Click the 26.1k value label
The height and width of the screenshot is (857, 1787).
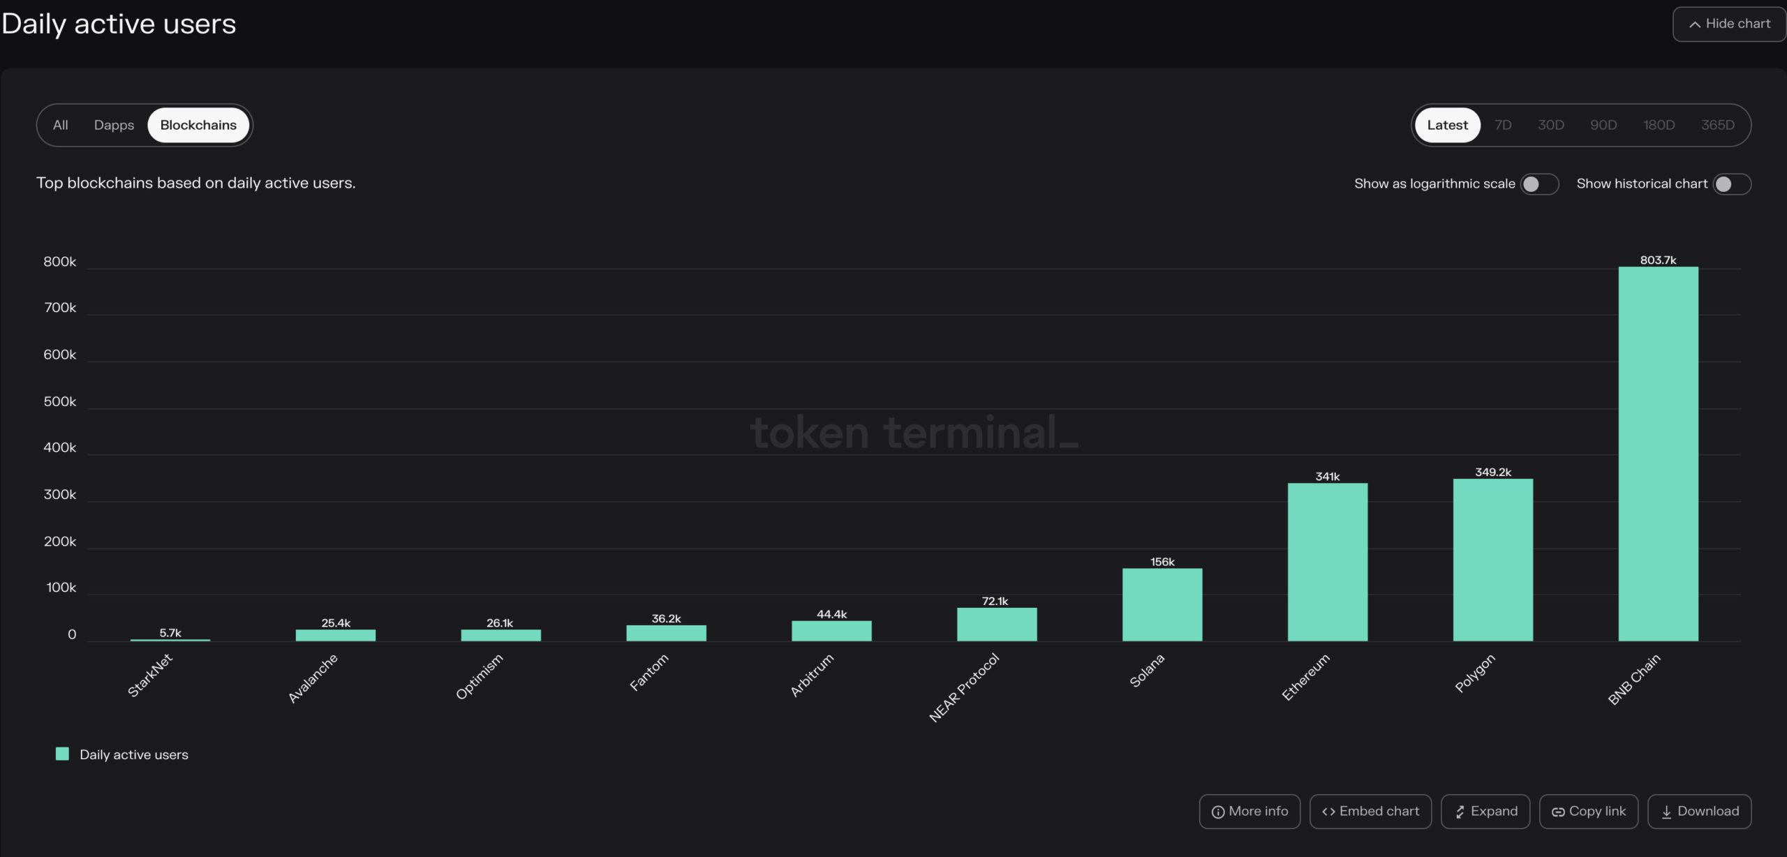click(500, 623)
